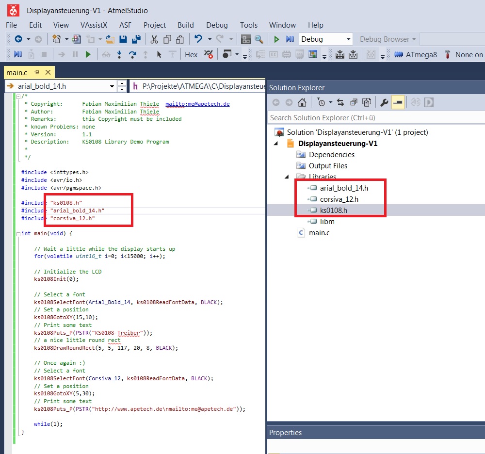
Task: Open the Tools menu
Action: pyautogui.click(x=249, y=25)
